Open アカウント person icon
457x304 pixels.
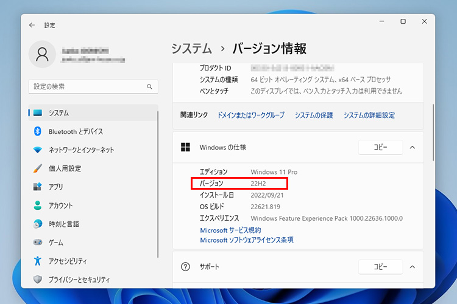tap(38, 206)
